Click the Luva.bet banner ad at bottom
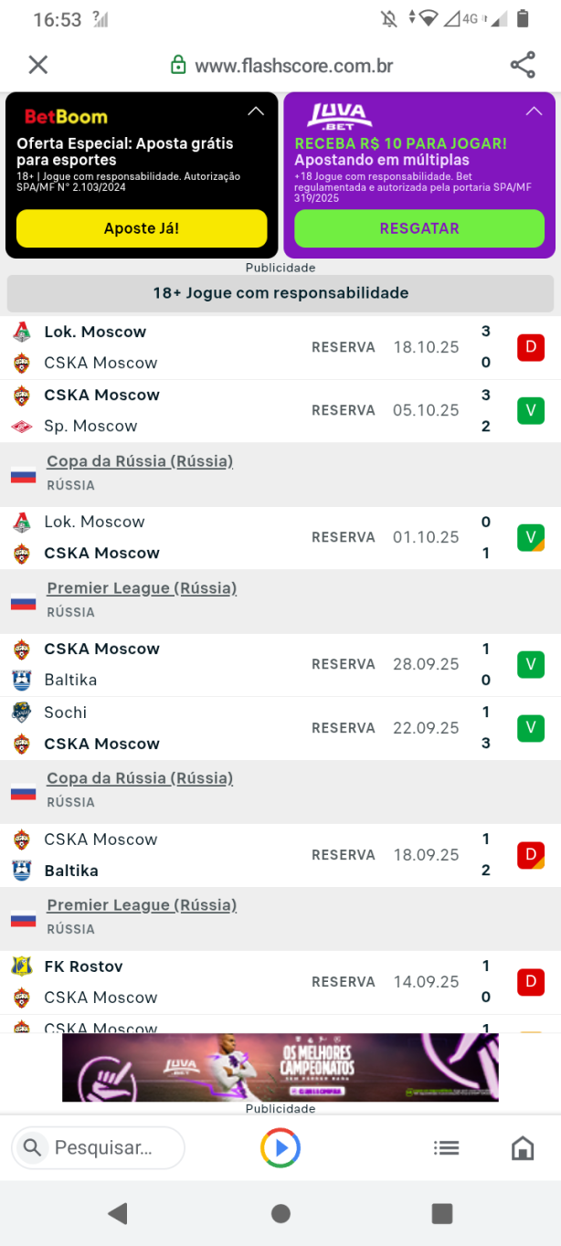Image resolution: width=561 pixels, height=1246 pixels. 280,1068
